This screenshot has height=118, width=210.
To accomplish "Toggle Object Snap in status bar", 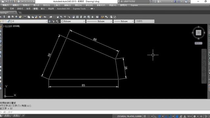I will click(170, 116).
